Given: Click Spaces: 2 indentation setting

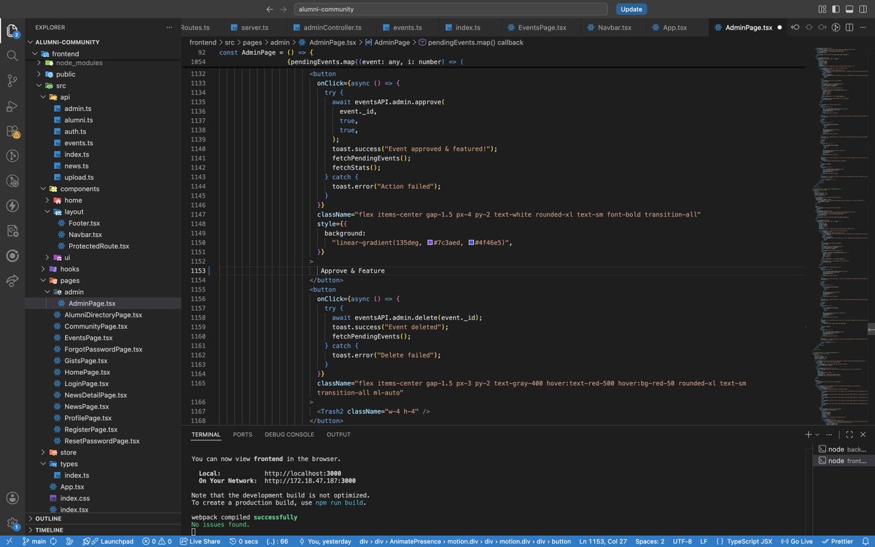Looking at the screenshot, I should click(x=648, y=541).
